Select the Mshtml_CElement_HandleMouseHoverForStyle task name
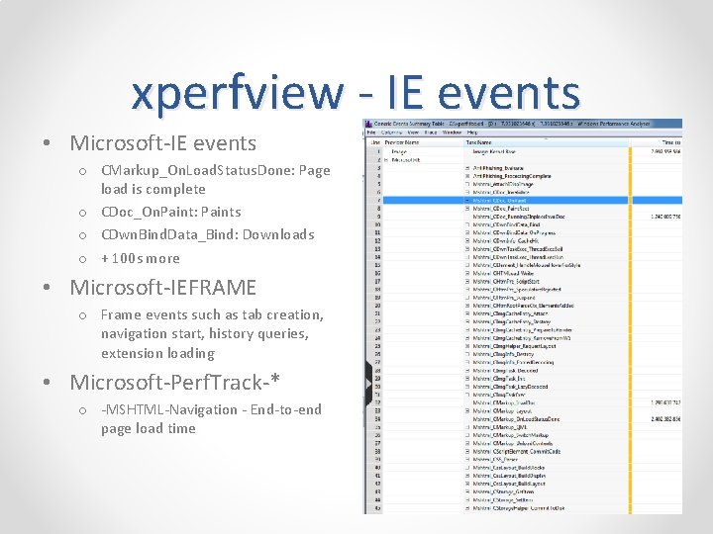 click(x=527, y=265)
